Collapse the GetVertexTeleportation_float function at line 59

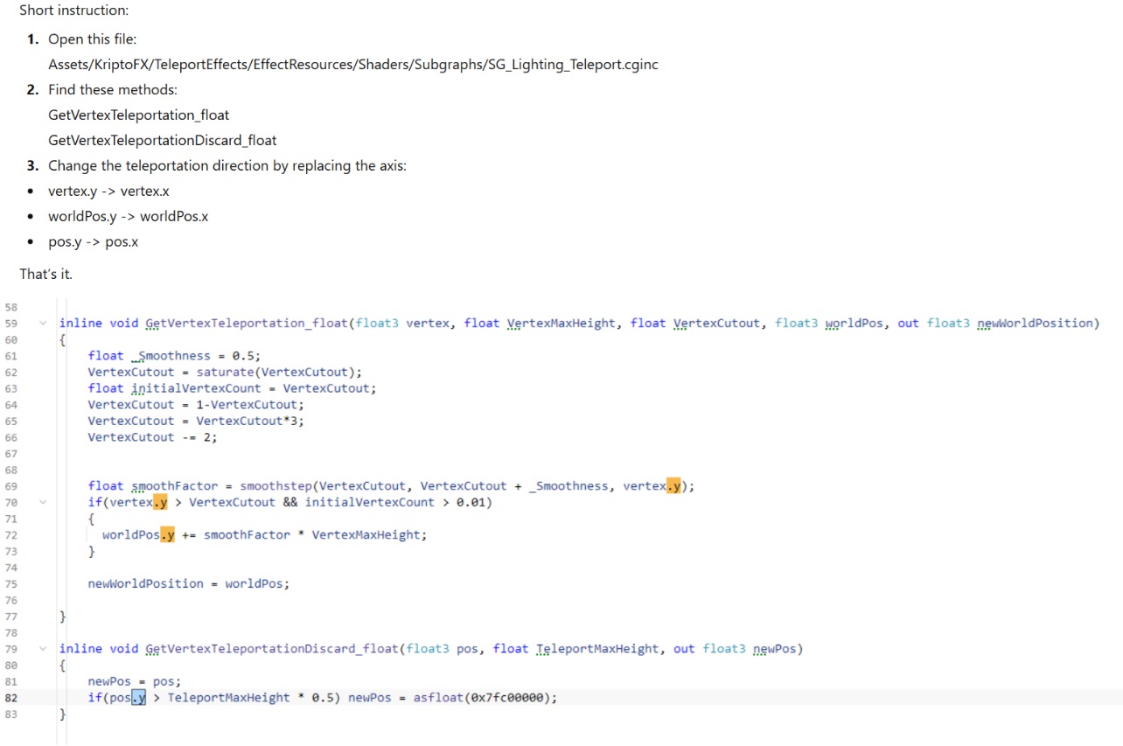pos(43,324)
